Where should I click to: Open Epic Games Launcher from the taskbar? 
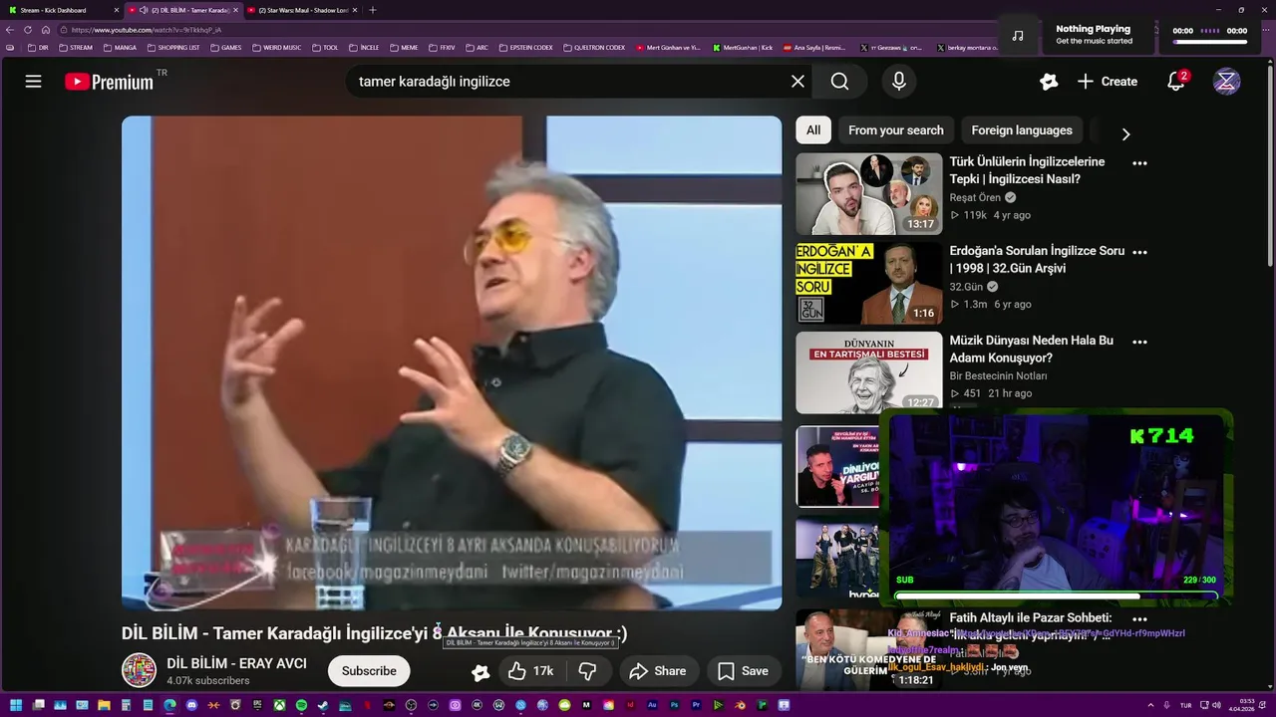coord(257,706)
